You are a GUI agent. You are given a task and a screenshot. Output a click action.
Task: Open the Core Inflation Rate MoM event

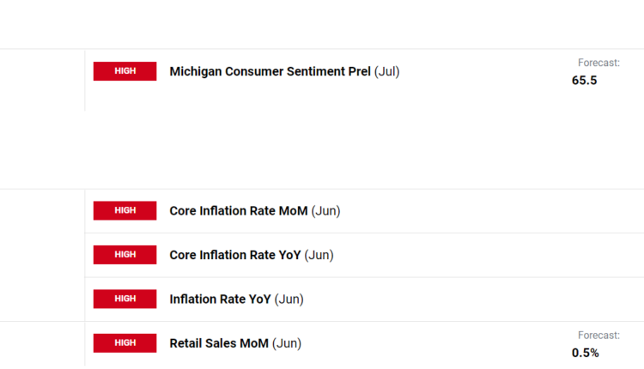coord(239,210)
